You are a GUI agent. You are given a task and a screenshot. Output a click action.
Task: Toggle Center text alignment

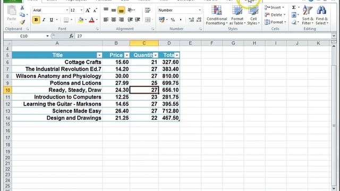point(113,20)
